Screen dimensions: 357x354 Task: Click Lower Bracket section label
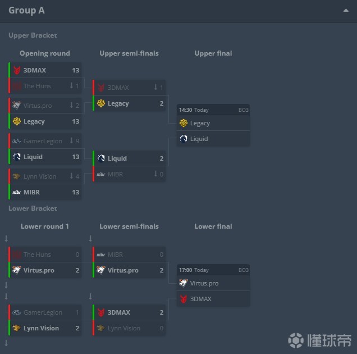point(33,208)
